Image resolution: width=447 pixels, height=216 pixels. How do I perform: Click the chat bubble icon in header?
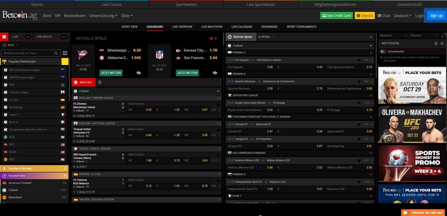tap(380, 16)
